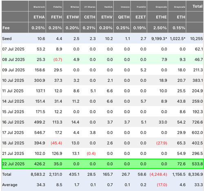The image size is (204, 191).
Task: Select the VanEck issuer label
Action: (109, 7)
